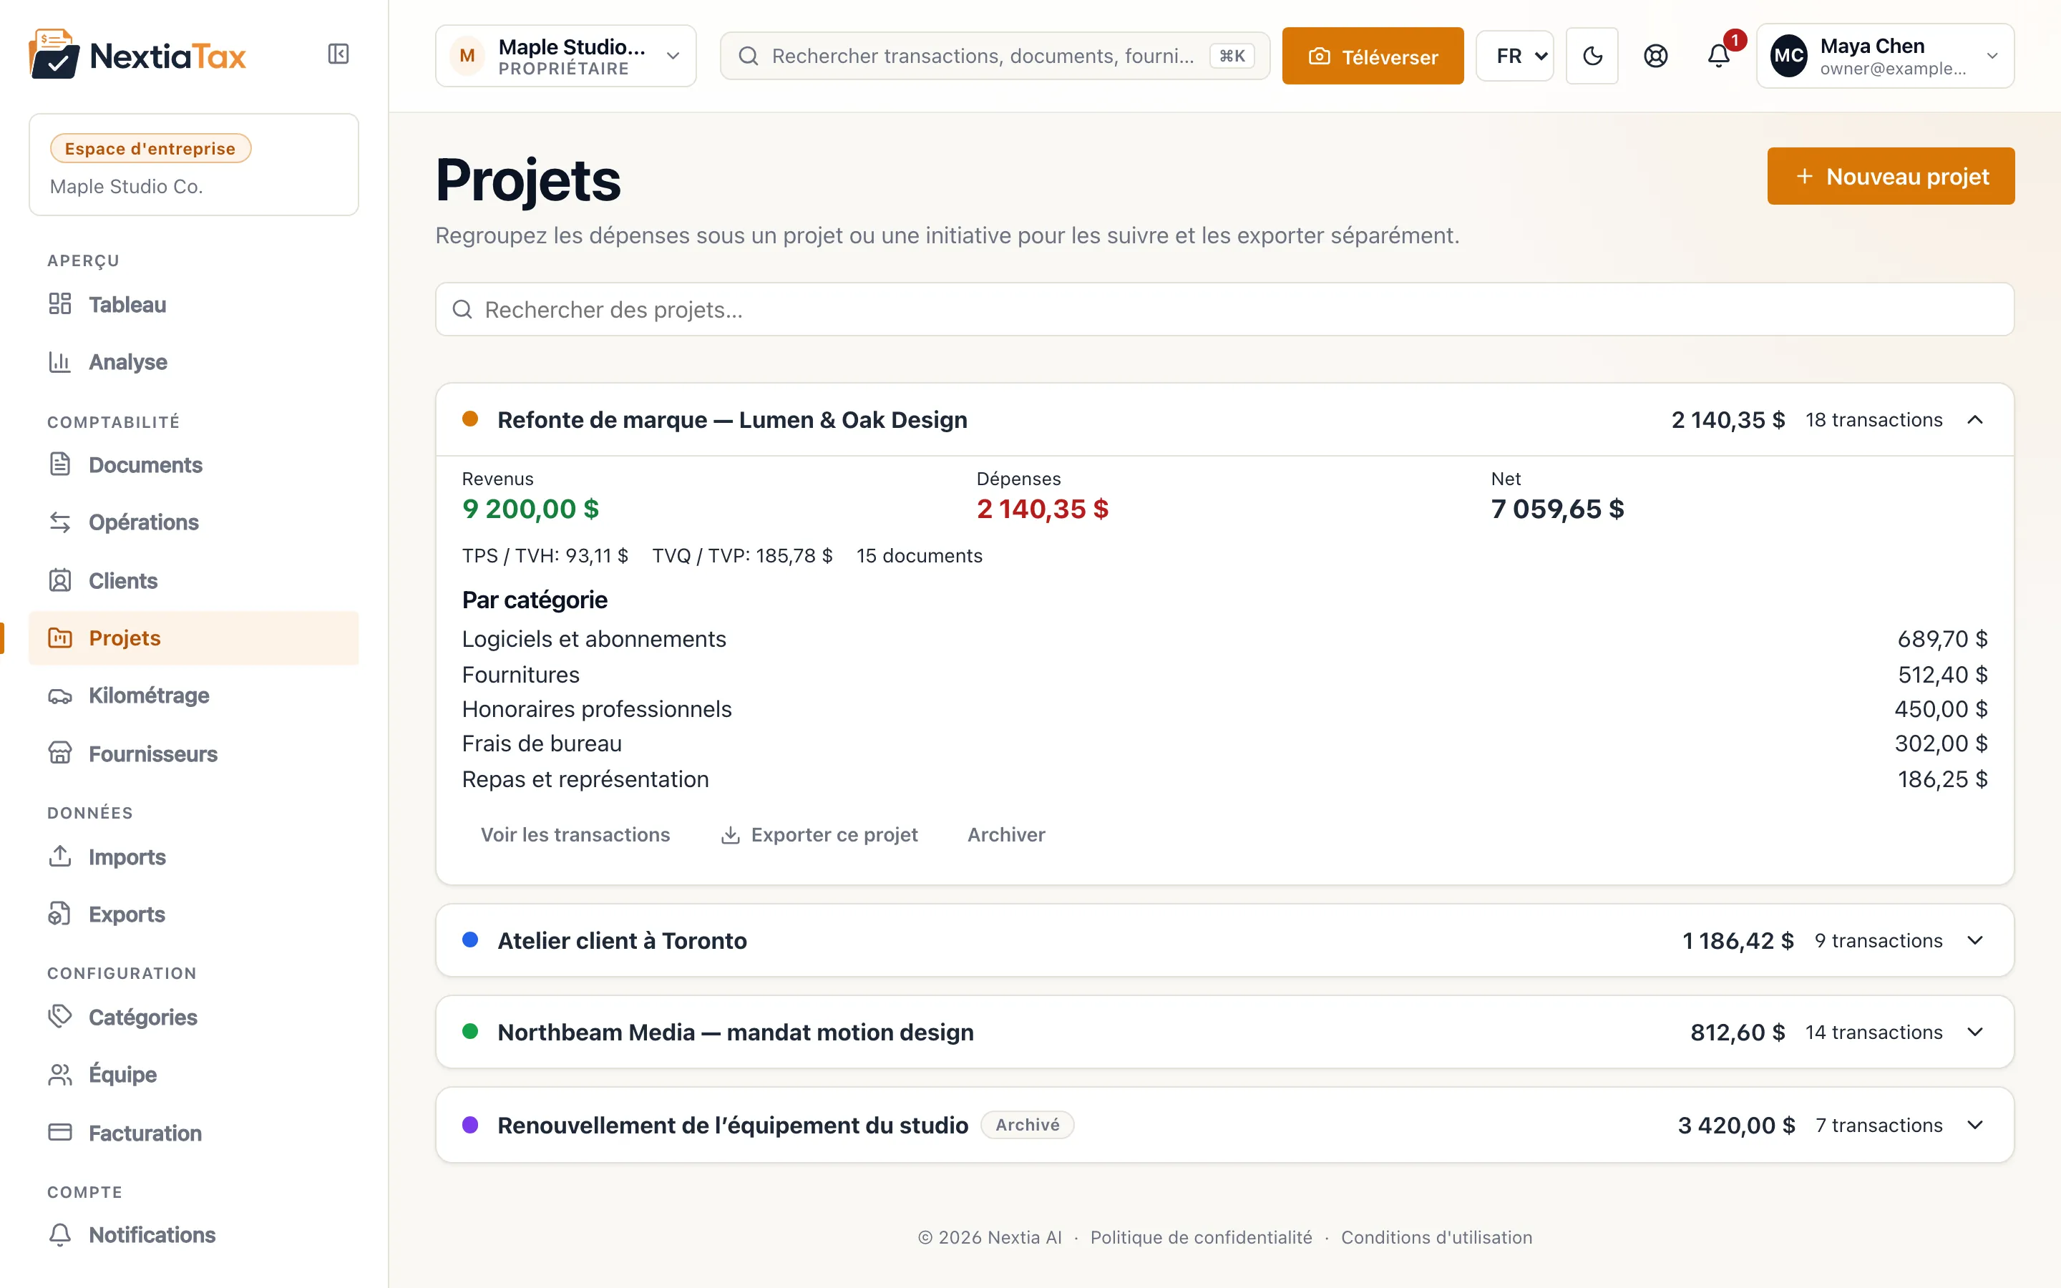Open Documents in the sidebar

[x=193, y=464]
